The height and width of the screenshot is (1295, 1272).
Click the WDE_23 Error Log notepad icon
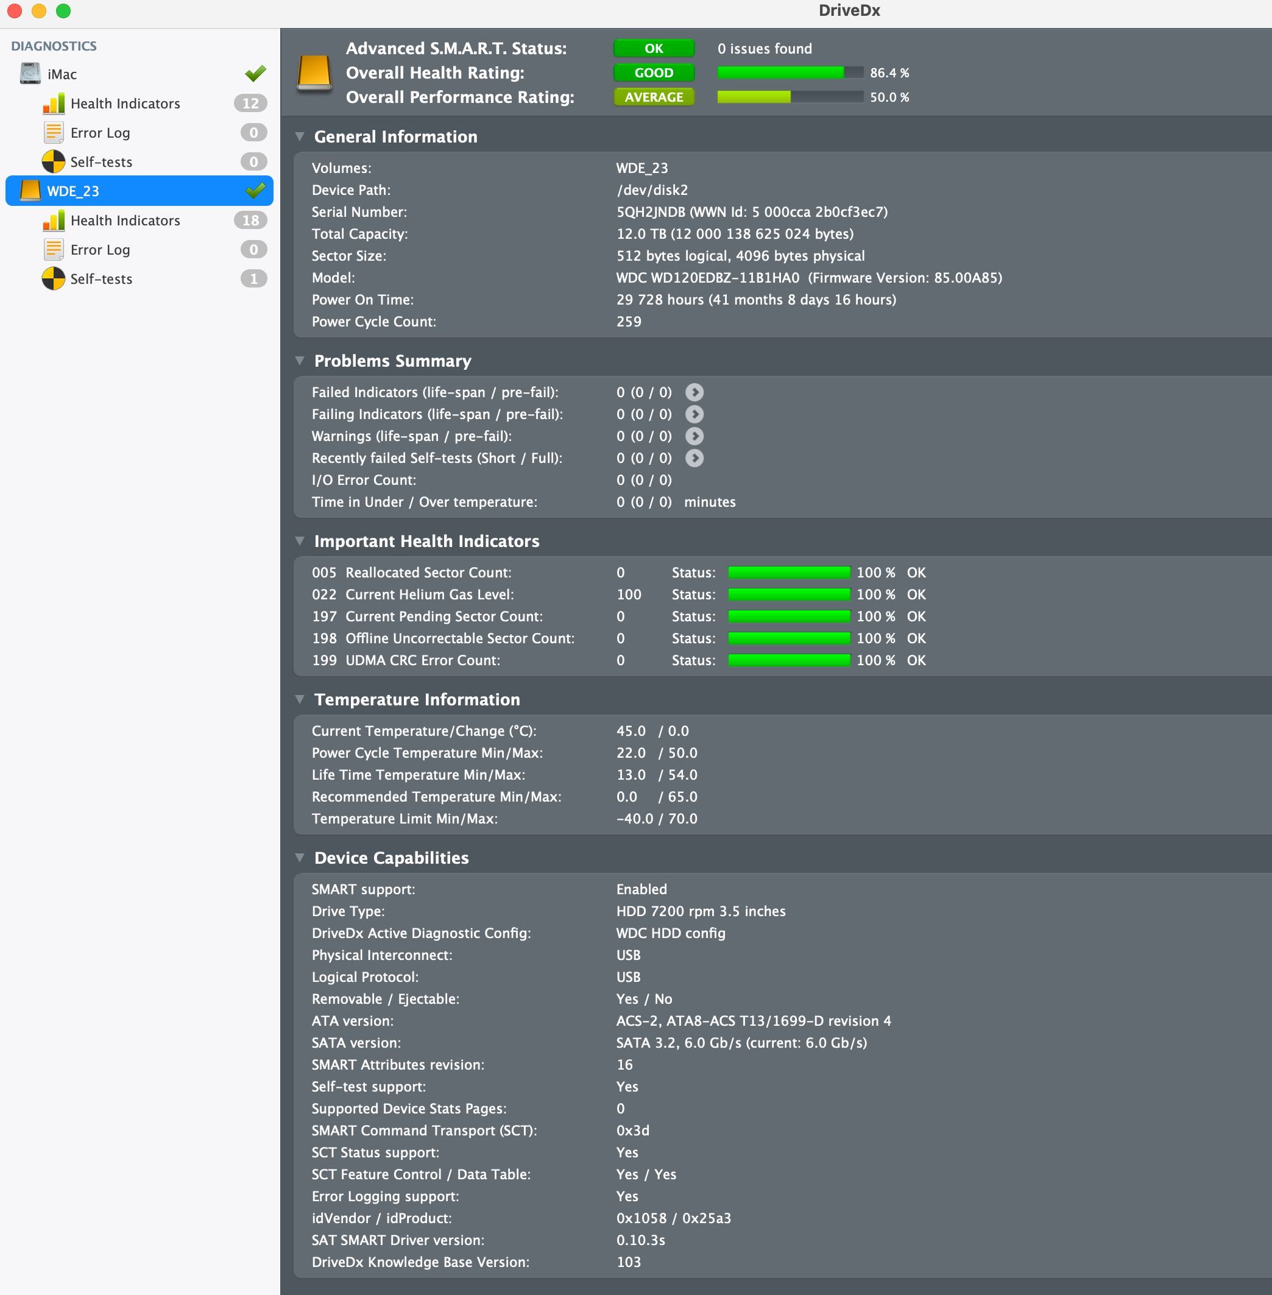pyautogui.click(x=54, y=249)
